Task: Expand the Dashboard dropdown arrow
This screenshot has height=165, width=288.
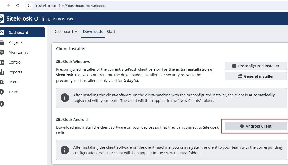Action: click(76, 32)
